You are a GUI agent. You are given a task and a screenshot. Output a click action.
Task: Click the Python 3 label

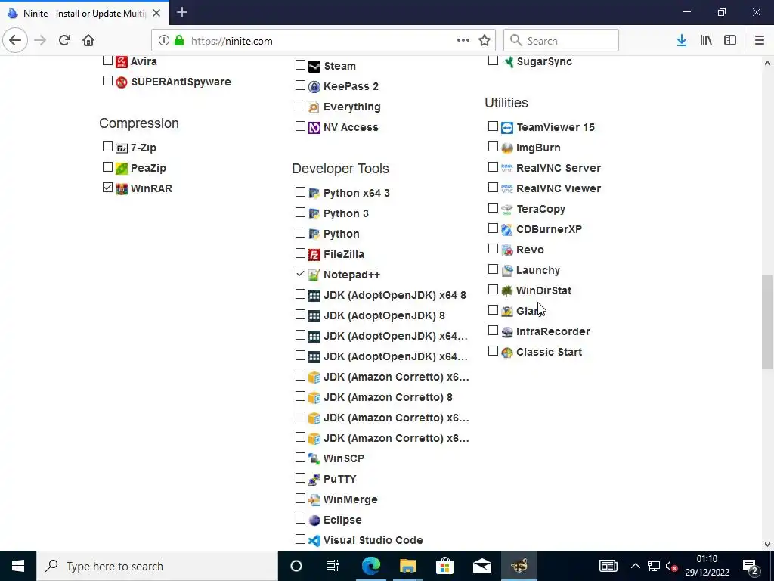[346, 214]
